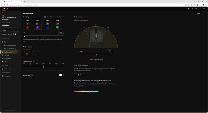208x113 pixels.
Task: Click the browser address bar URL
Action: click(x=24, y=5)
